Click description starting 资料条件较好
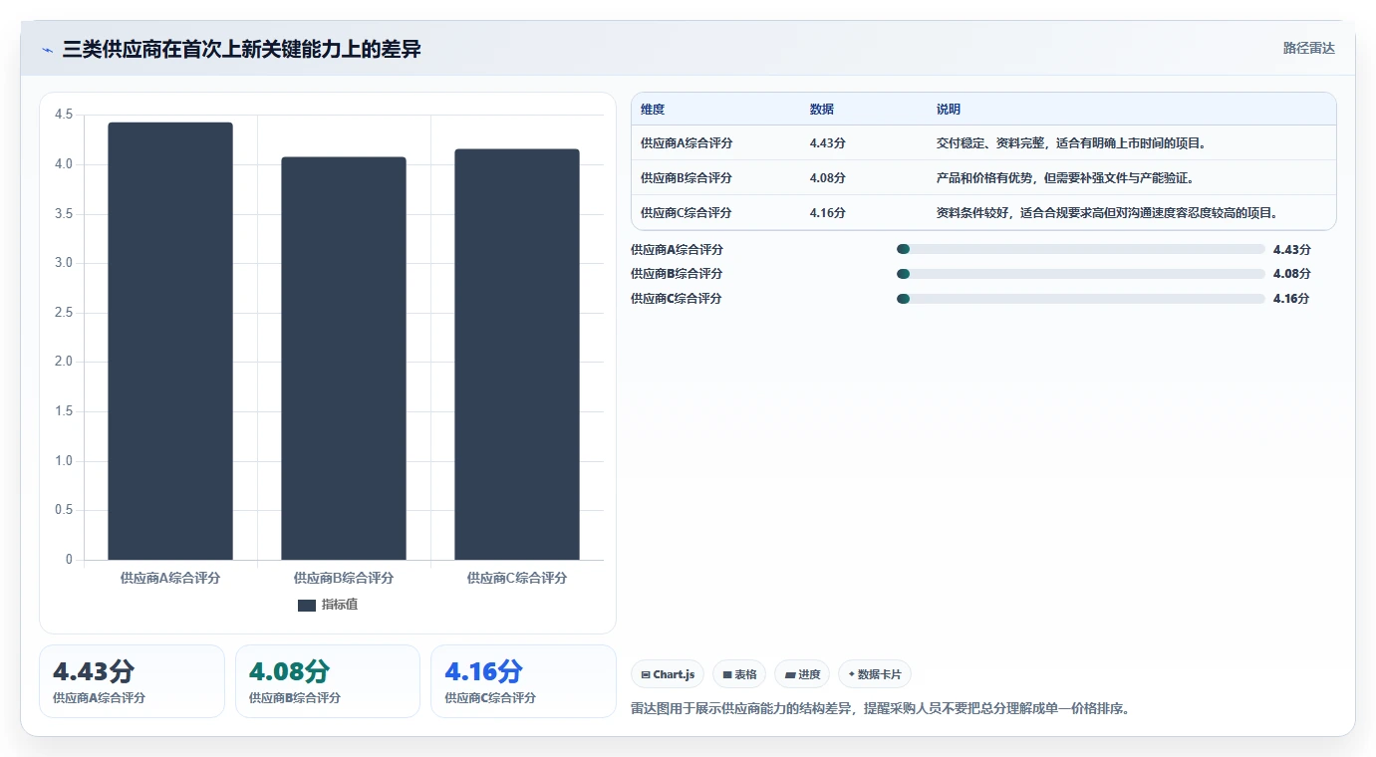Image resolution: width=1376 pixels, height=757 pixels. [x=1107, y=213]
